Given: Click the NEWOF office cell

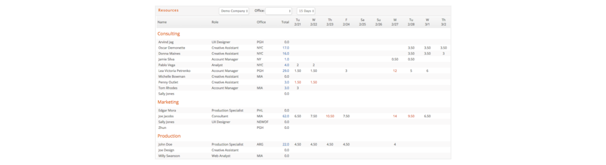Looking at the screenshot, I should (x=262, y=122).
